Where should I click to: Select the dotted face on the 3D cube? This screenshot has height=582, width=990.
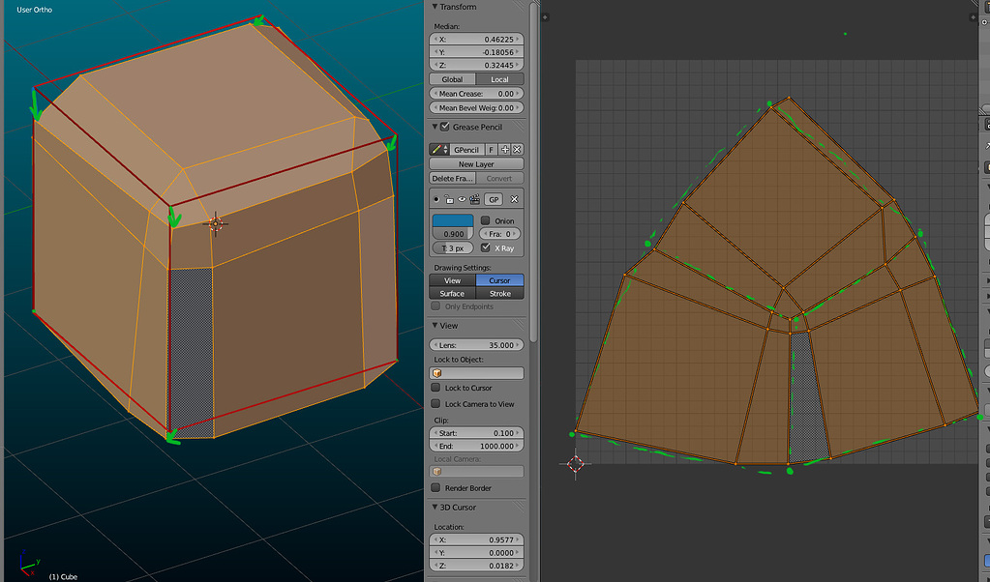point(192,352)
